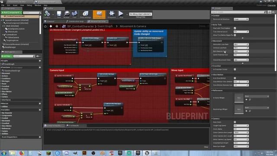277x156 pixels.
Task: Click the green Add Component button
Action: [11, 13]
